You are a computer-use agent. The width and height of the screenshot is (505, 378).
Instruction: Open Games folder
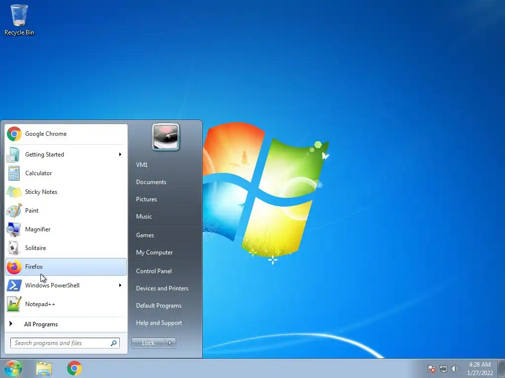click(x=145, y=235)
